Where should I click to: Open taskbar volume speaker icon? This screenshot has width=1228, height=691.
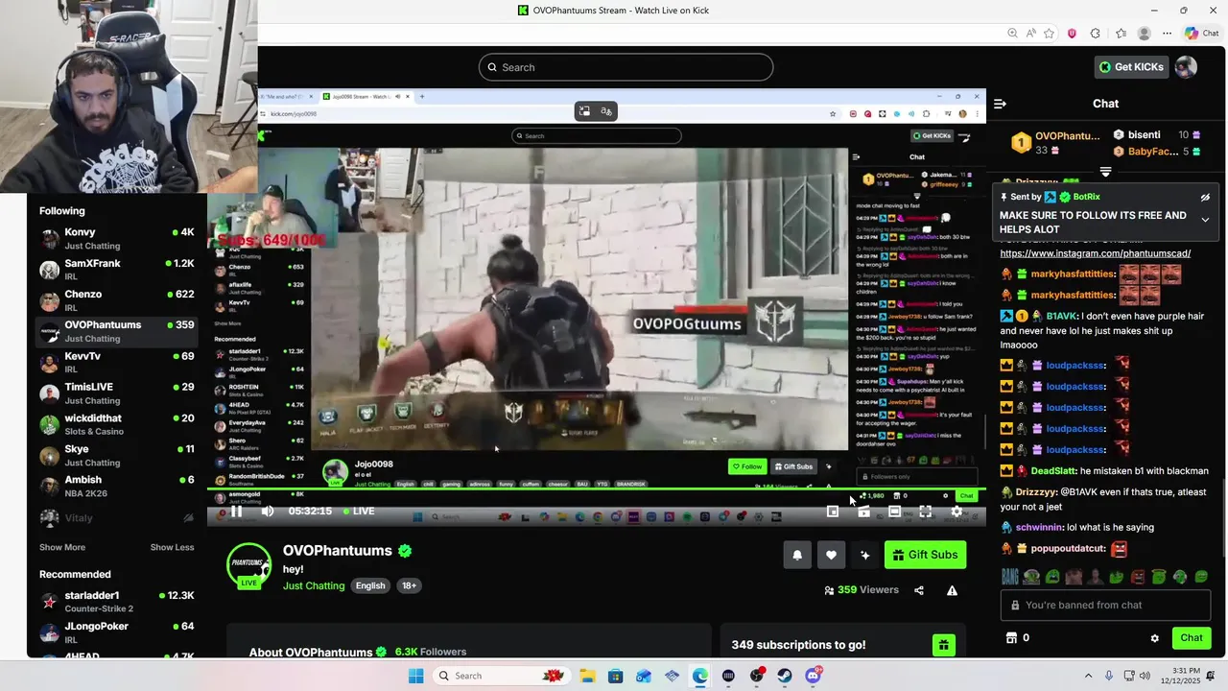pyautogui.click(x=1144, y=676)
